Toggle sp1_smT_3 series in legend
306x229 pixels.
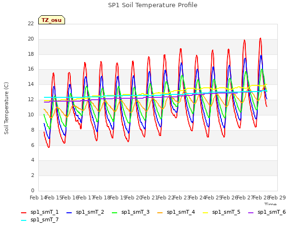(x=131, y=212)
